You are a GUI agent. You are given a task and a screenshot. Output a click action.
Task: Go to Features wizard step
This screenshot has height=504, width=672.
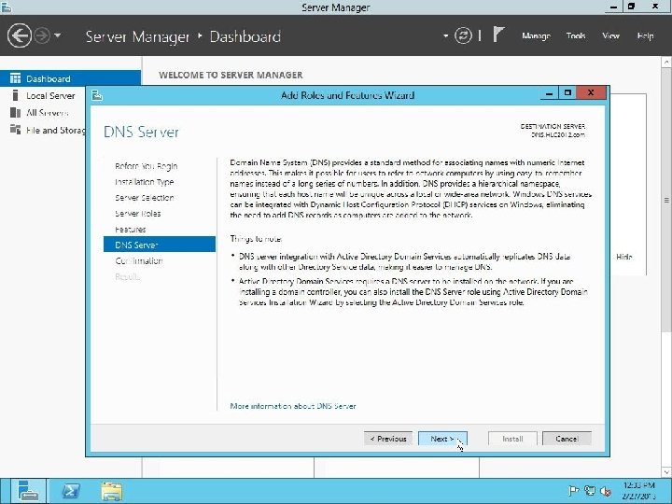(x=131, y=230)
